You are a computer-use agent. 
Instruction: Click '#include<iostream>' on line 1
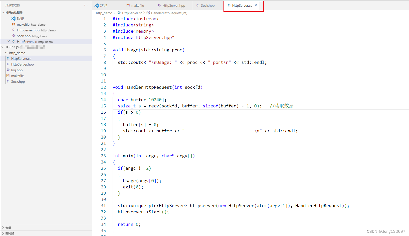click(x=136, y=19)
